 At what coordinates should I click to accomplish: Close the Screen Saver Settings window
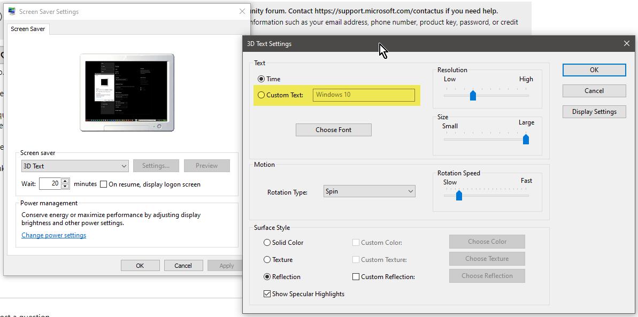(x=242, y=11)
